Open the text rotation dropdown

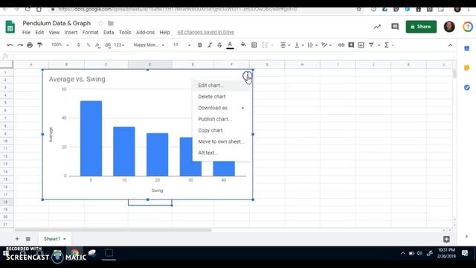327,45
